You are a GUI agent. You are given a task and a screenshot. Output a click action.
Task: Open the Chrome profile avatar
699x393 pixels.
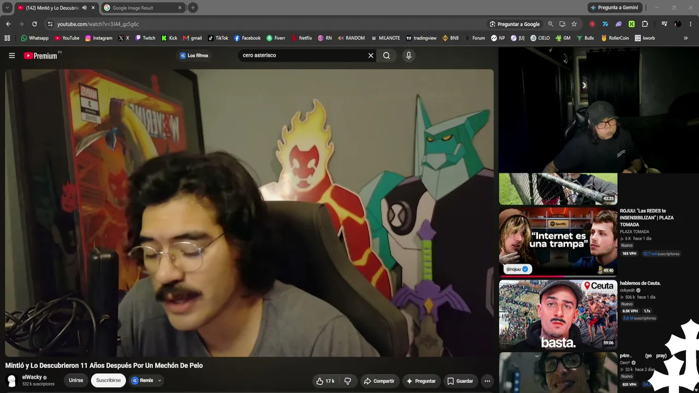point(678,24)
